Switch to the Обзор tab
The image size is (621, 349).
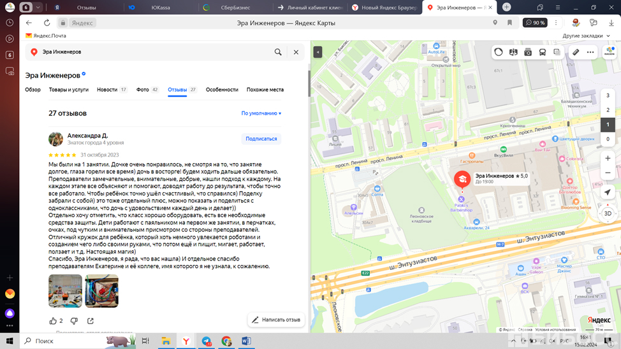click(x=33, y=90)
